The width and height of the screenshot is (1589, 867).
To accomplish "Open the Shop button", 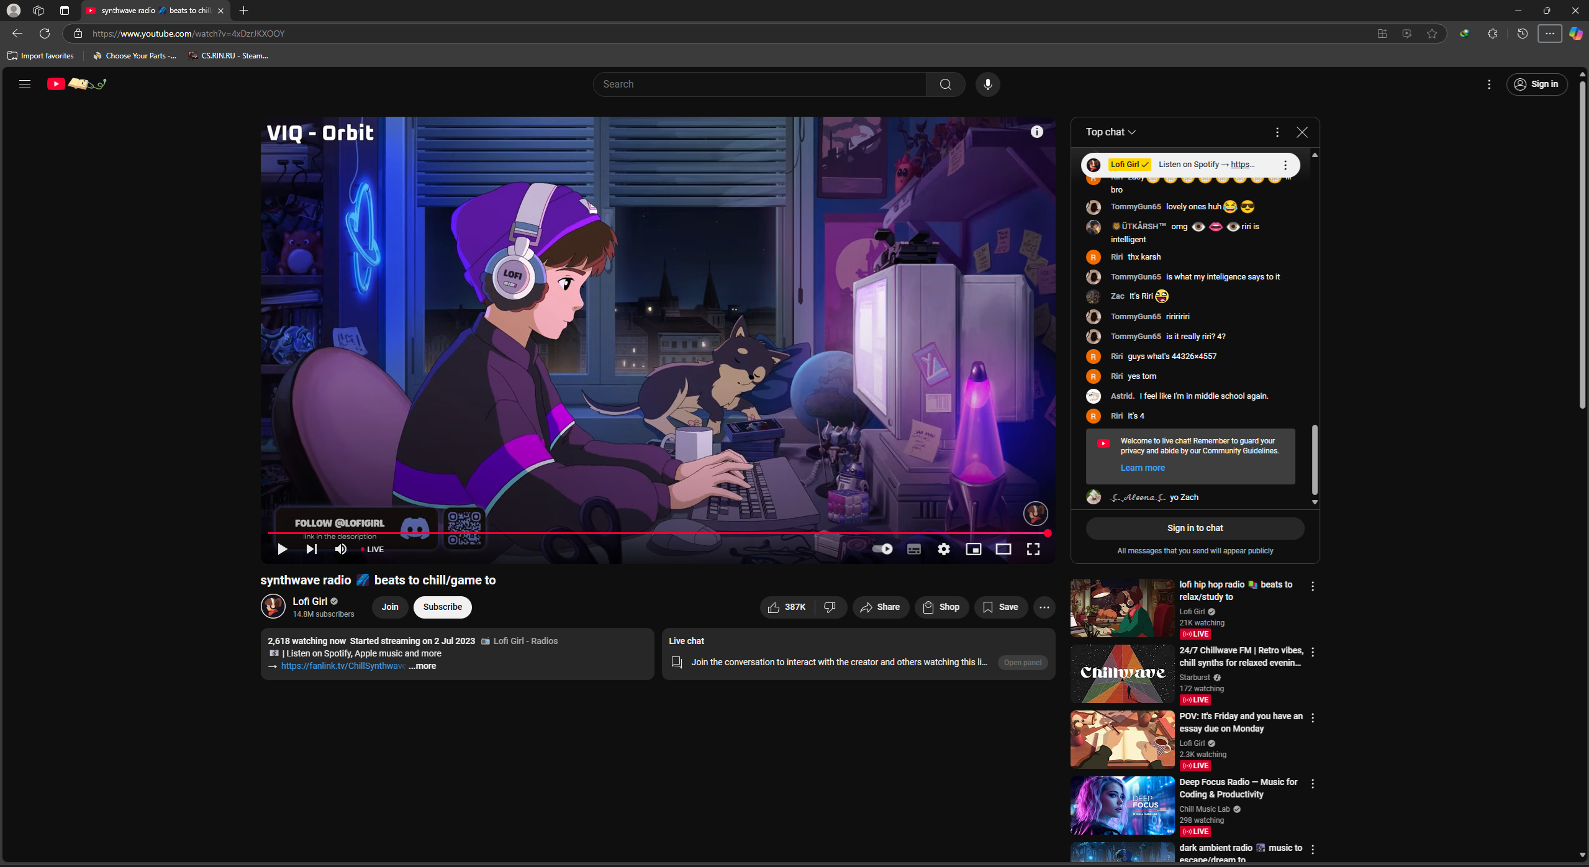I will pyautogui.click(x=941, y=607).
